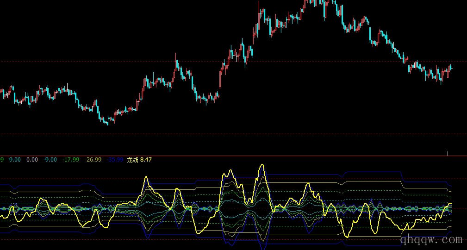Click the white 0.00 indicator value
The height and width of the screenshot is (250, 467).
[x=32, y=160]
